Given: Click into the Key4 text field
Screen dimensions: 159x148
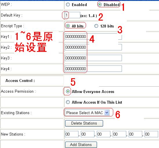Looking at the screenshot, I should click(x=93, y=69).
